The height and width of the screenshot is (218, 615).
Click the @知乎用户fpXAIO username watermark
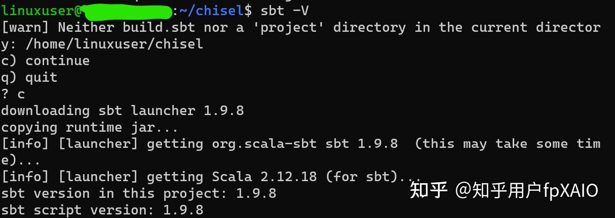coord(526,190)
